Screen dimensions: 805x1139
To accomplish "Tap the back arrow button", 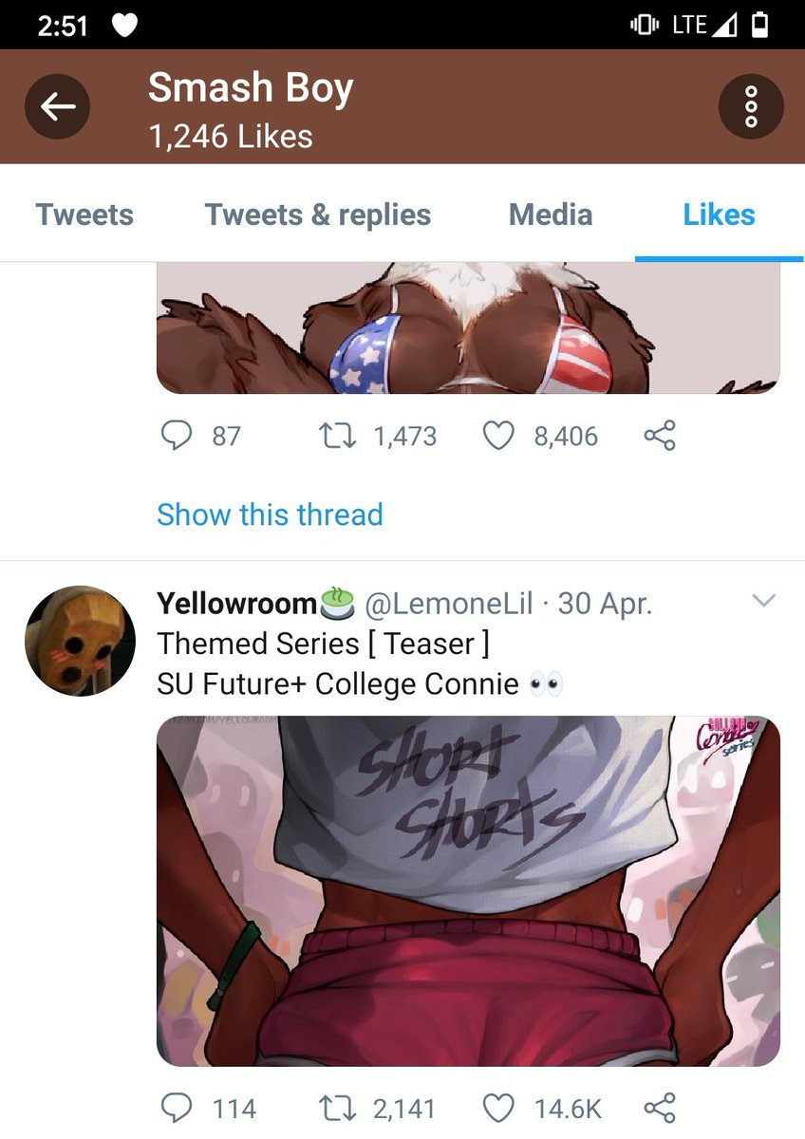I will (x=58, y=106).
